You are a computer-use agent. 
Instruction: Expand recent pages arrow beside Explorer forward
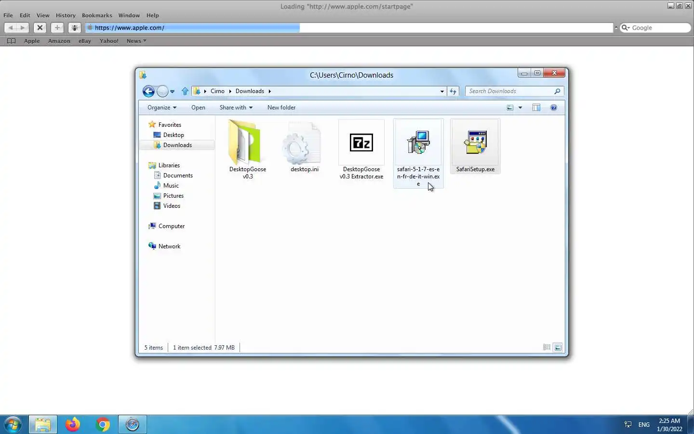point(173,91)
